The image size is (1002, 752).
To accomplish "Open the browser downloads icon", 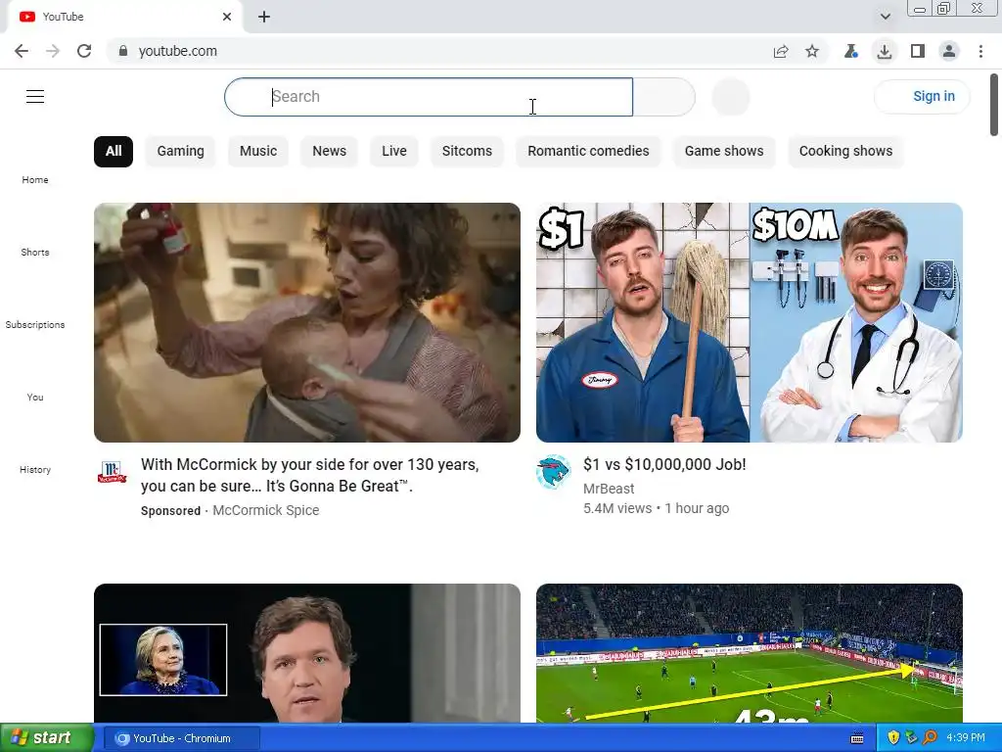I will pyautogui.click(x=885, y=51).
